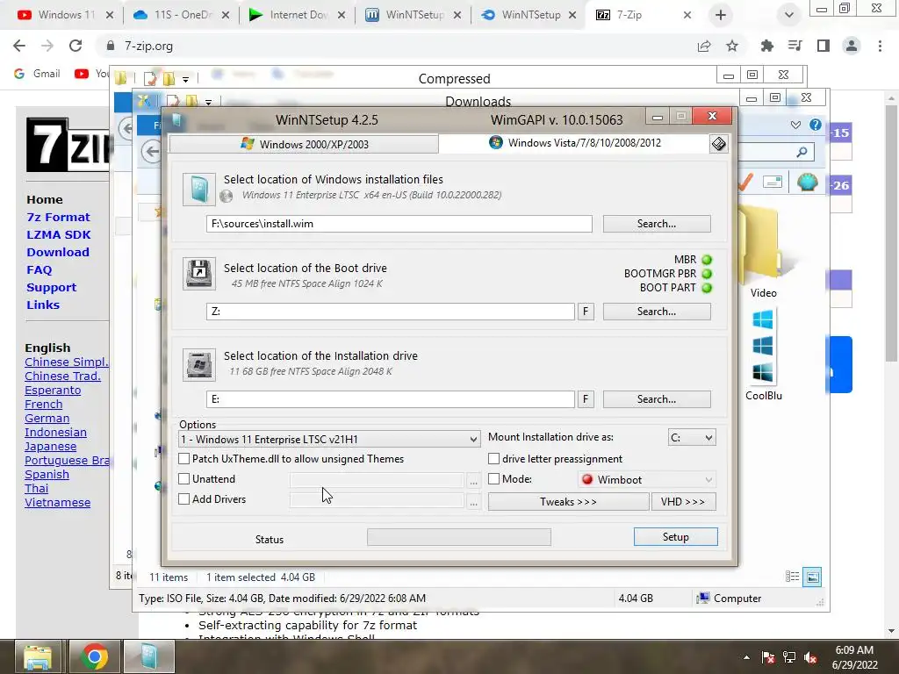Open a new Chrome tab
899x674 pixels.
click(721, 15)
